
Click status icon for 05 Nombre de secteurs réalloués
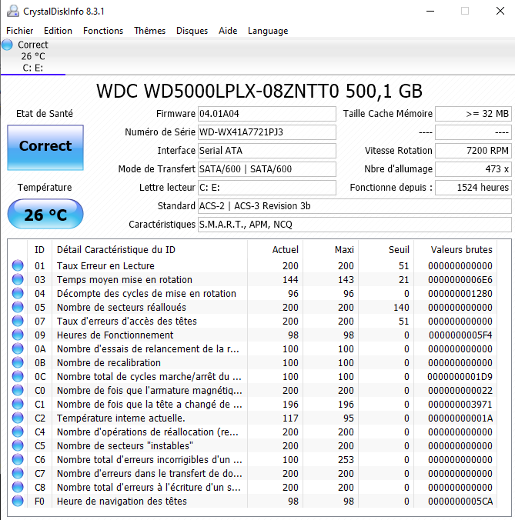[18, 308]
